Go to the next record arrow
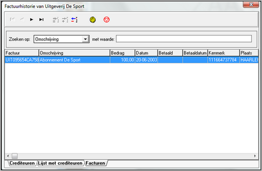 tap(31, 20)
